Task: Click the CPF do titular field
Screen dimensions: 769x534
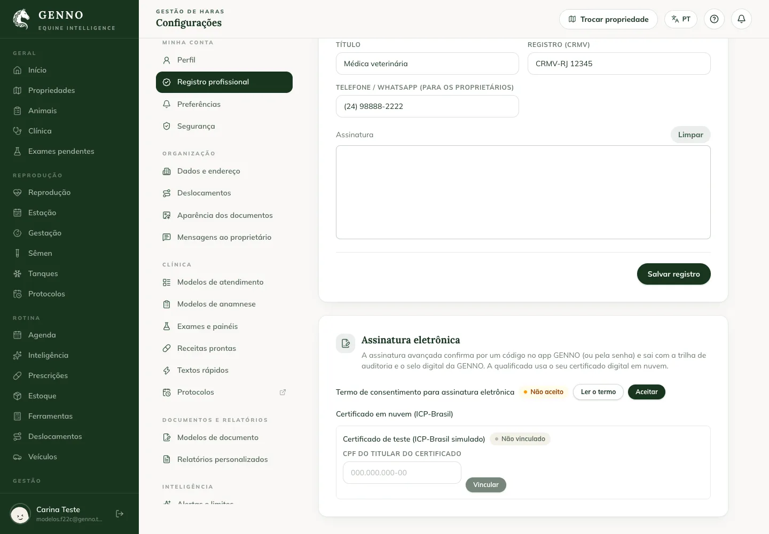Action: [x=402, y=473]
